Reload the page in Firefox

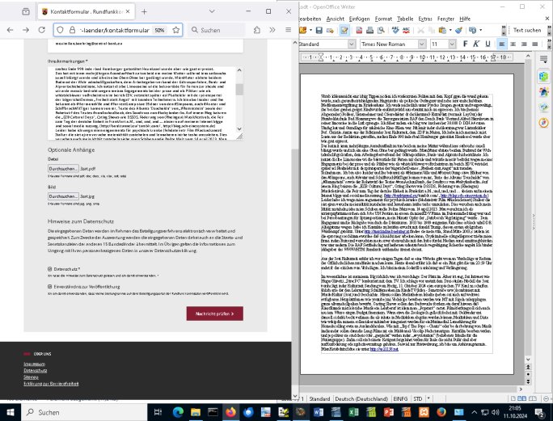(x=41, y=30)
